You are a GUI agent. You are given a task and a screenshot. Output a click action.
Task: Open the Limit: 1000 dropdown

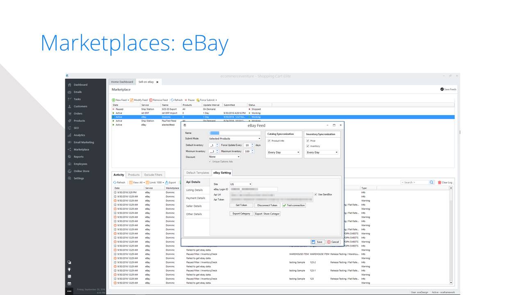pyautogui.click(x=155, y=182)
